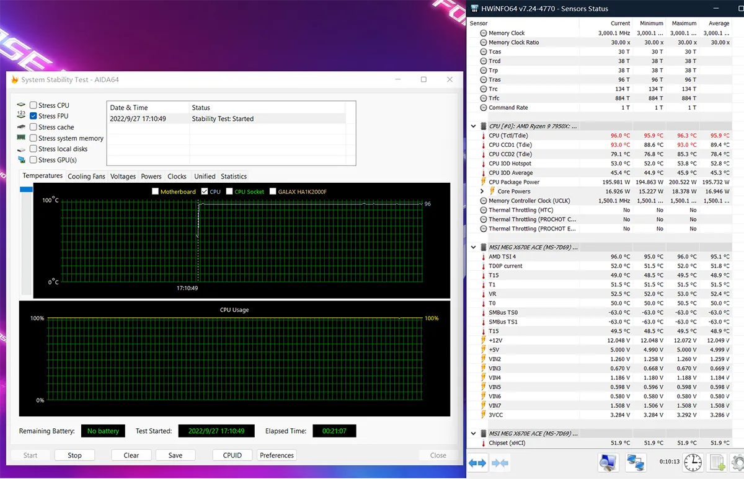Collapse the MSI MEG X670E group above Chipset
The width and height of the screenshot is (744, 479).
coord(474,434)
